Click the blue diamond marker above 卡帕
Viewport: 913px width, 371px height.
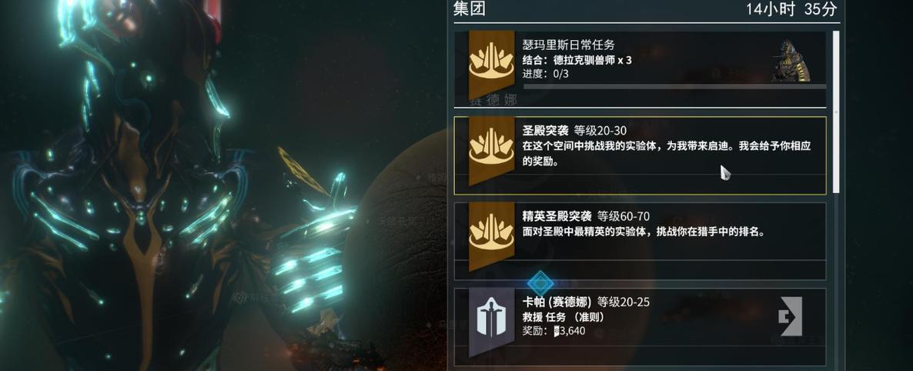coord(540,284)
